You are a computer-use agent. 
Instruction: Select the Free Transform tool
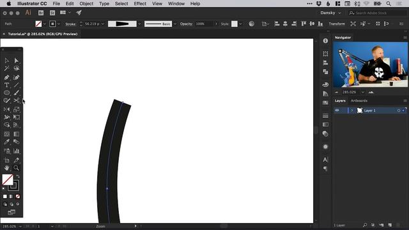[x=17, y=117]
